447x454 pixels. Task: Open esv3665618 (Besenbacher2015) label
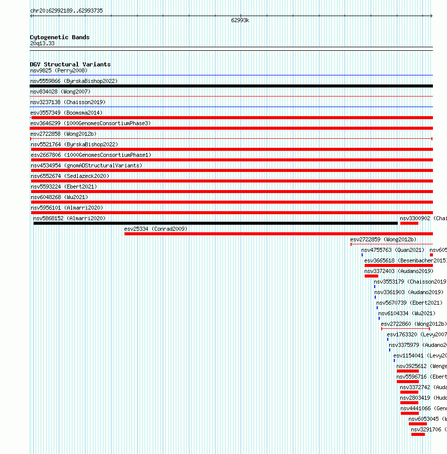[405, 260]
